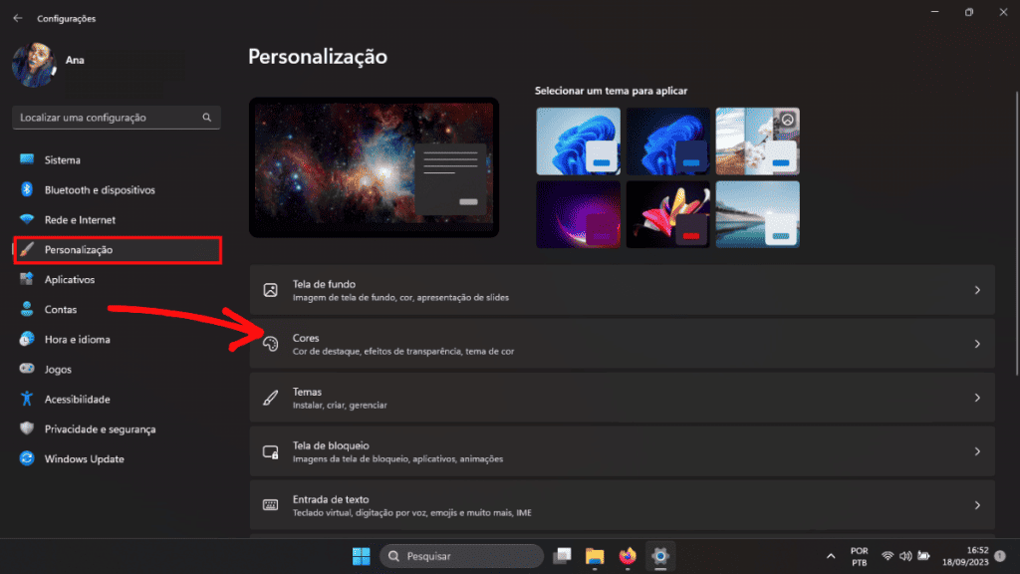
Task: Click the Cores palette icon
Action: click(x=271, y=344)
